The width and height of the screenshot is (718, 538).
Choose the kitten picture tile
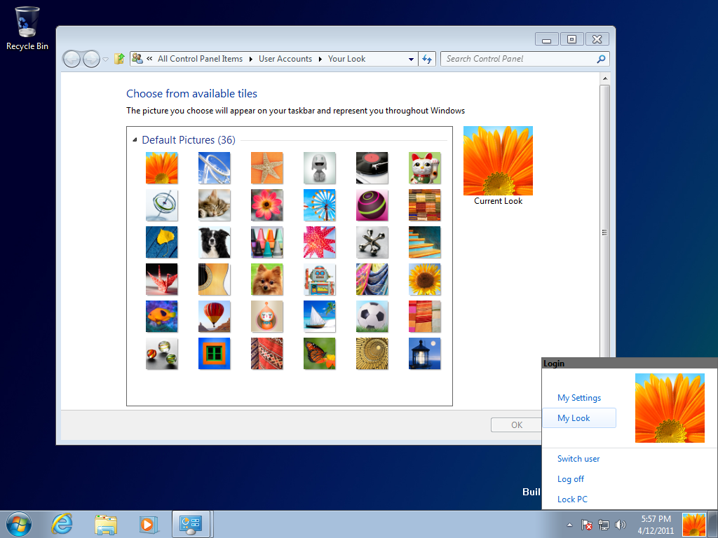click(x=215, y=205)
